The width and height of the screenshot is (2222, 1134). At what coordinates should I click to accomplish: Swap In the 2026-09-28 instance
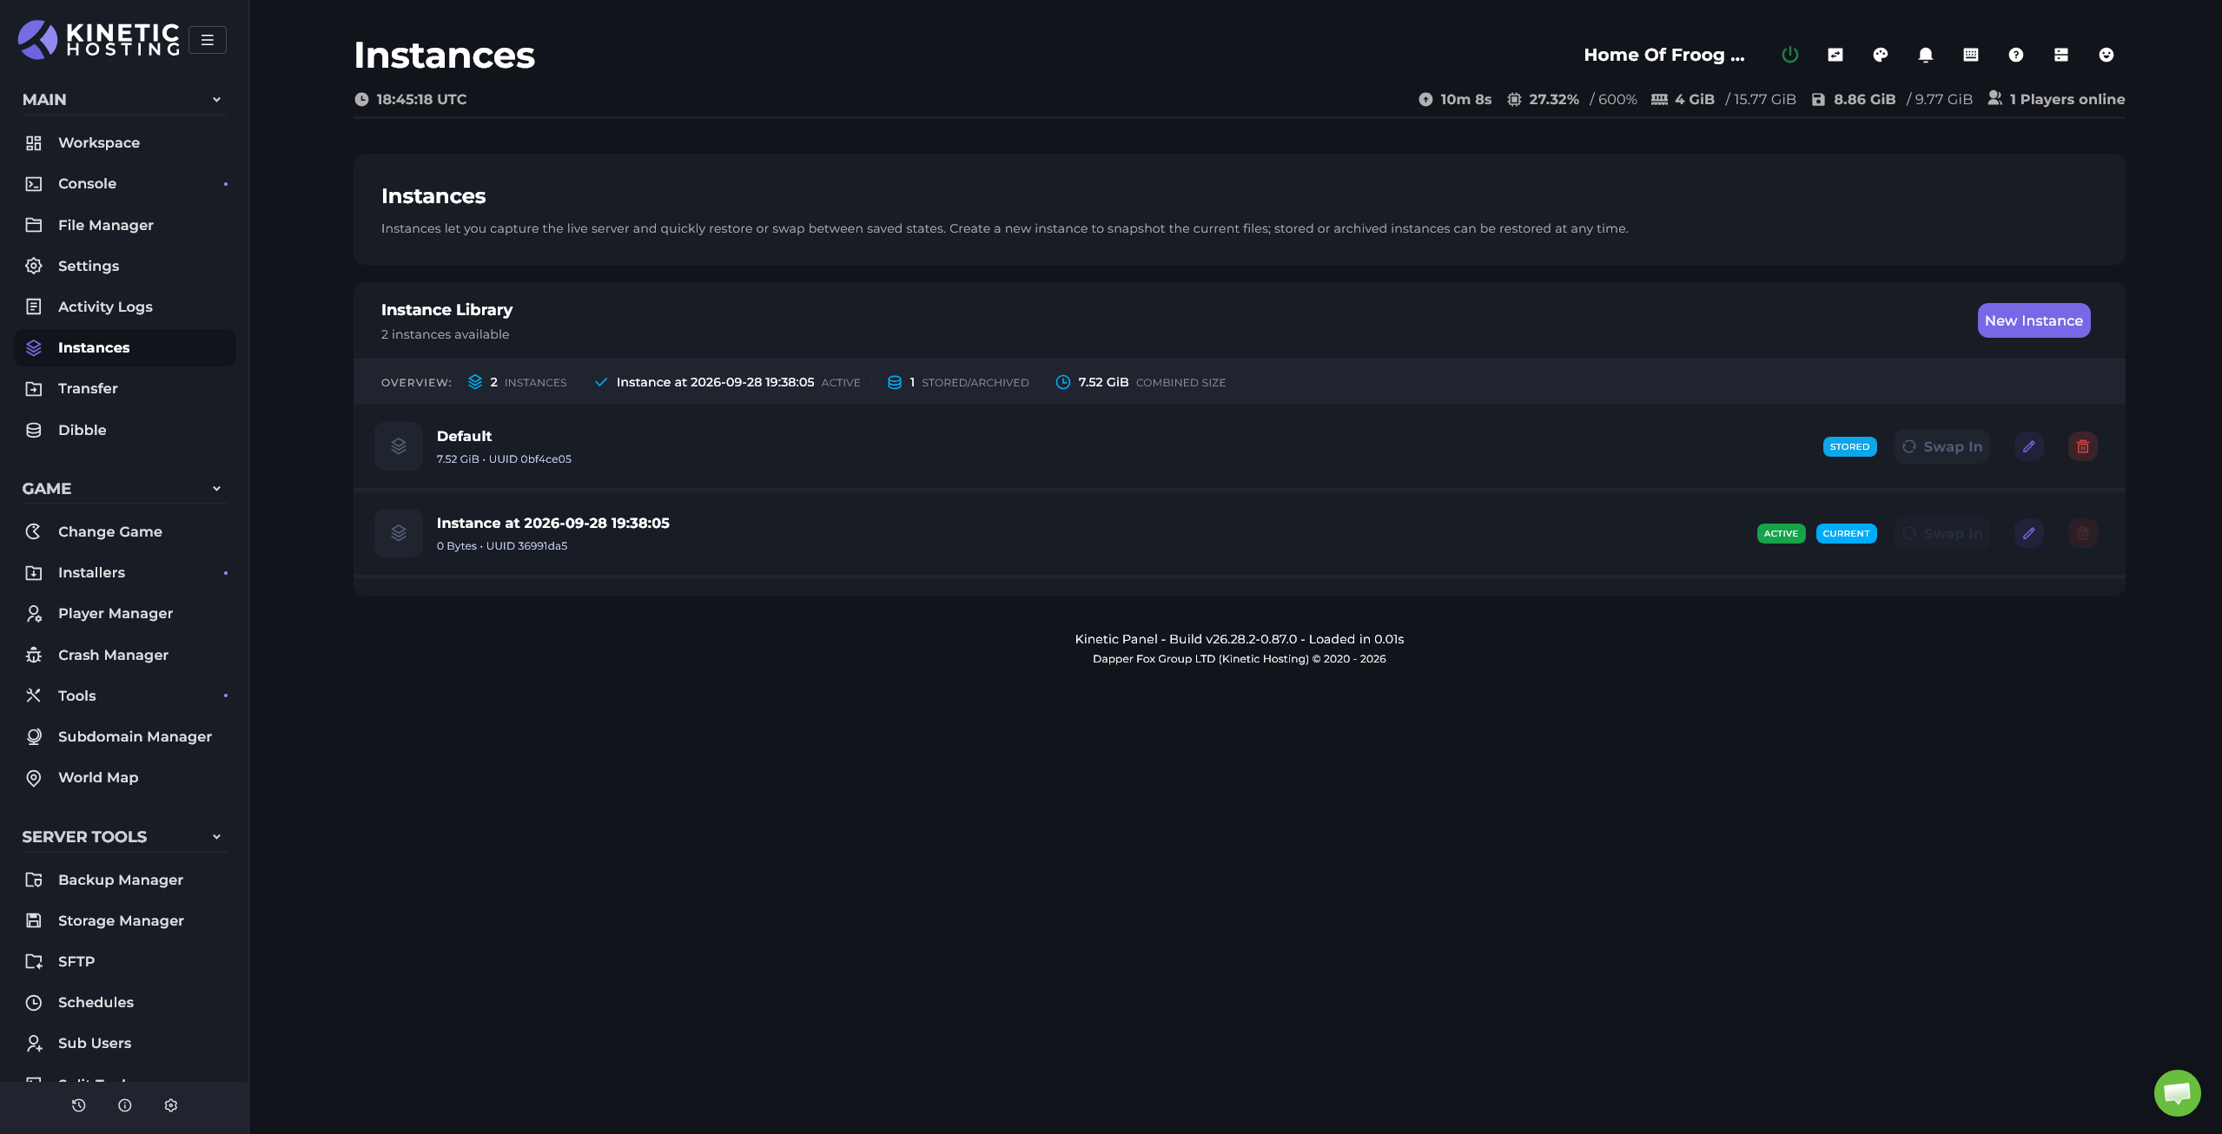tap(1942, 533)
